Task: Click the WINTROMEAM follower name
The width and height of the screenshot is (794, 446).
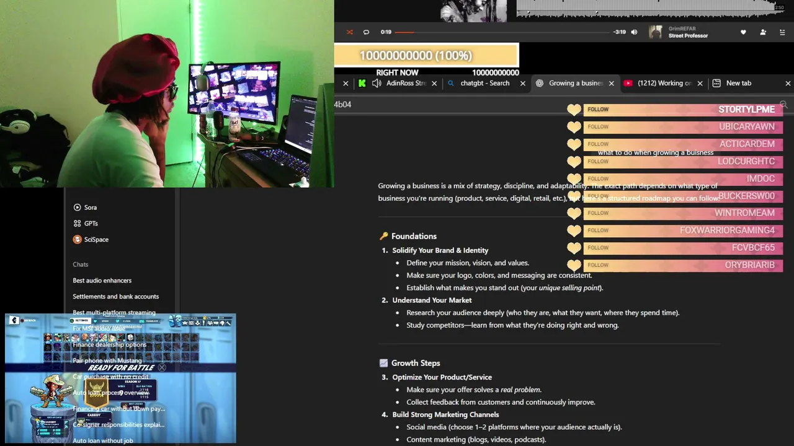Action: tap(744, 213)
